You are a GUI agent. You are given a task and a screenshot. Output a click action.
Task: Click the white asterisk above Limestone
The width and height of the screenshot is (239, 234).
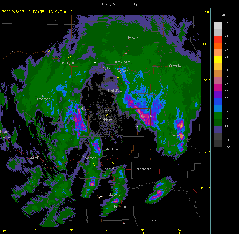[43, 96]
